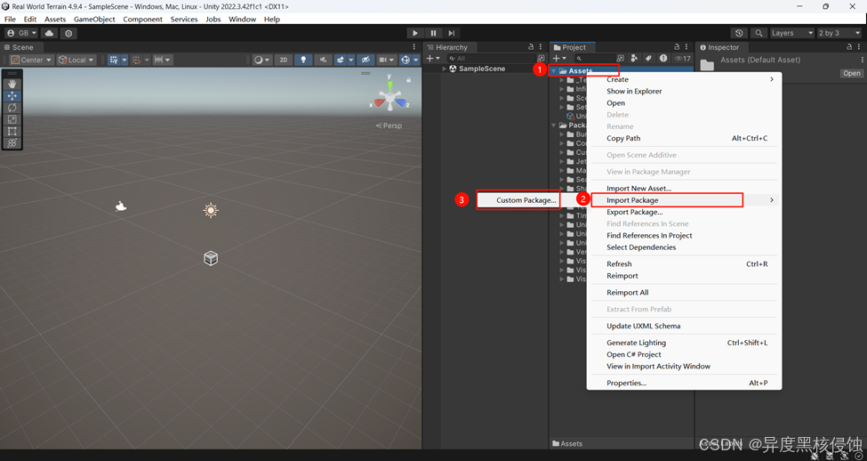Open Undo History button
The height and width of the screenshot is (461, 867).
point(739,33)
